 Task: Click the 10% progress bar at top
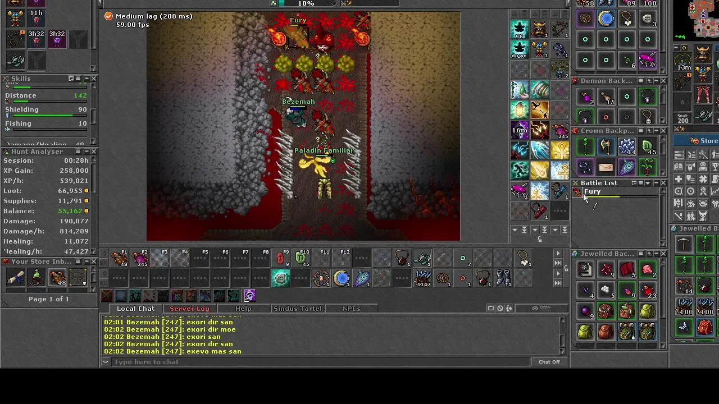pyautogui.click(x=306, y=3)
